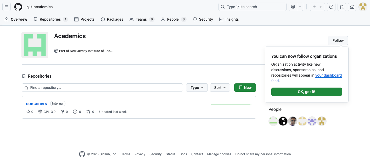Focus the 'Type / to search' box
This screenshot has width=370, height=166.
(x=252, y=7)
